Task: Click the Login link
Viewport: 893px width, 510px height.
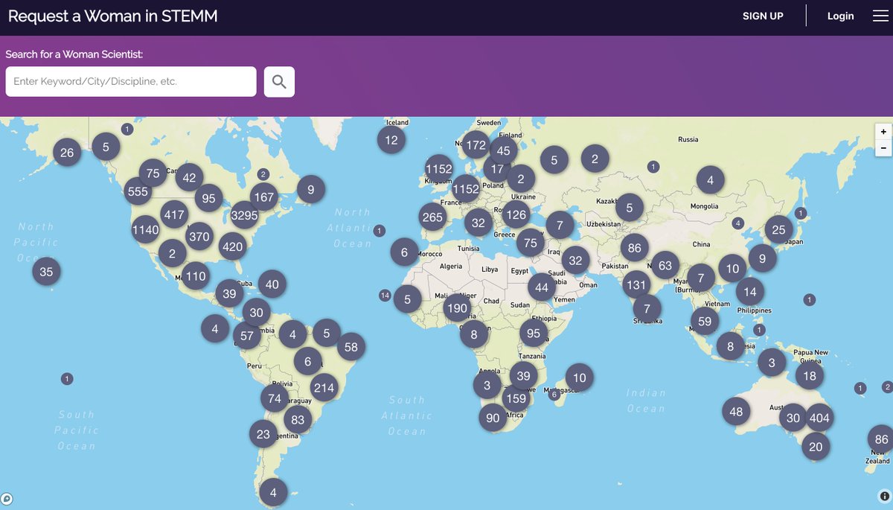Action: 841,16
